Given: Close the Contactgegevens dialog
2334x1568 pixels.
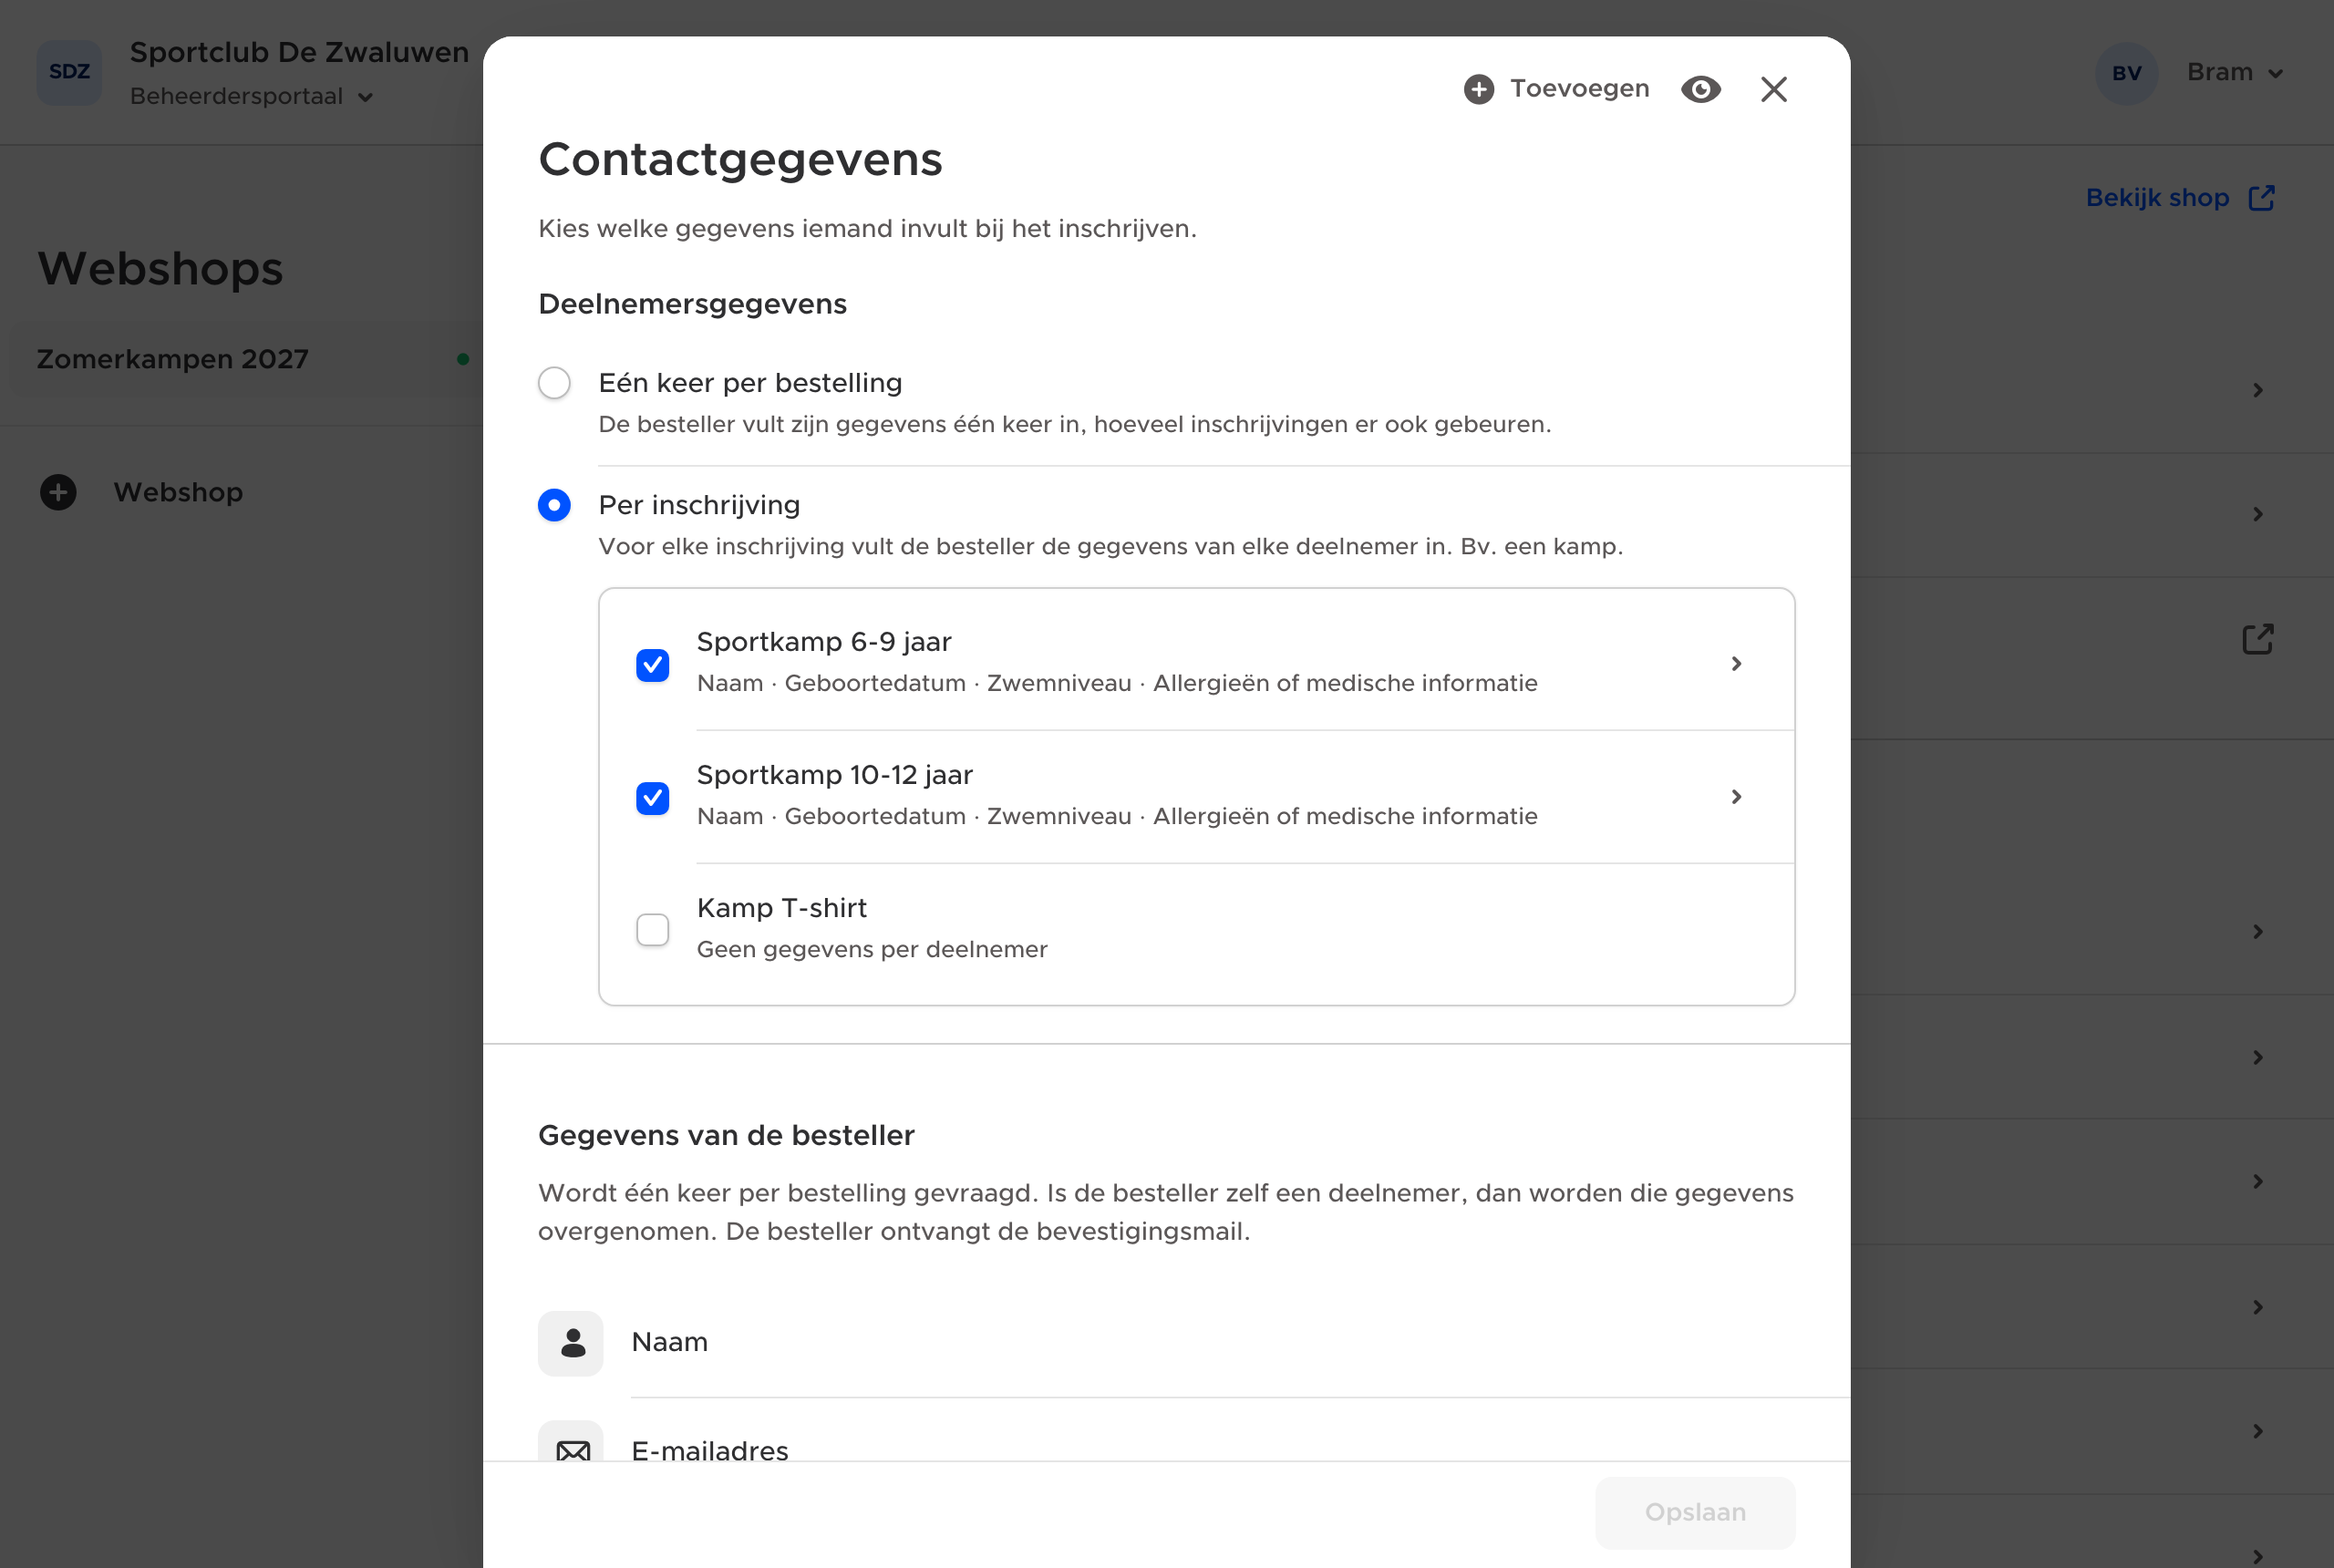Looking at the screenshot, I should tap(1773, 89).
